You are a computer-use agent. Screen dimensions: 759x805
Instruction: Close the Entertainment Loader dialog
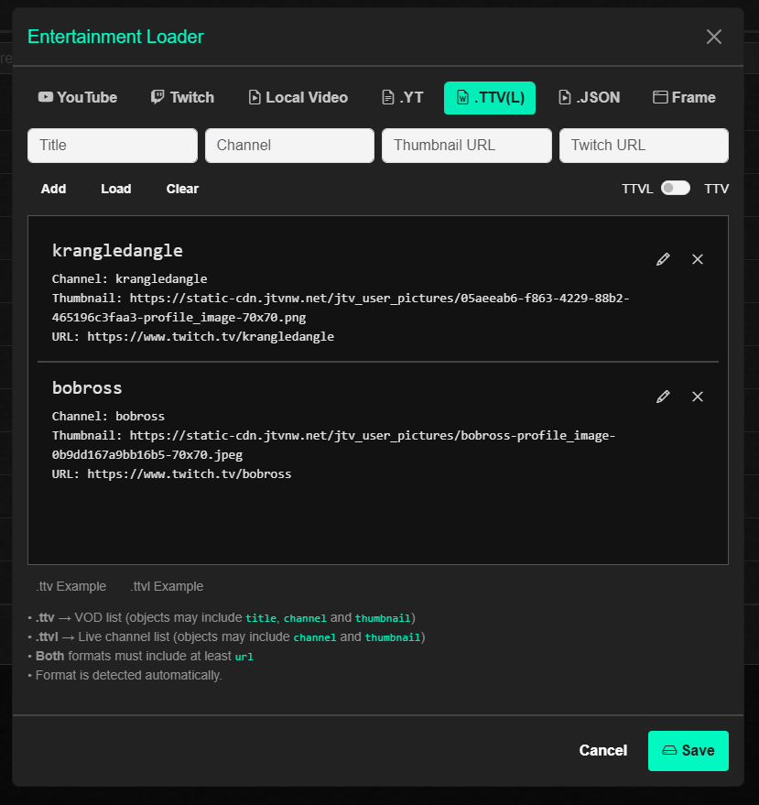click(x=714, y=37)
